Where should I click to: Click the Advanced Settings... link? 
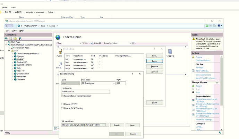click(204, 120)
